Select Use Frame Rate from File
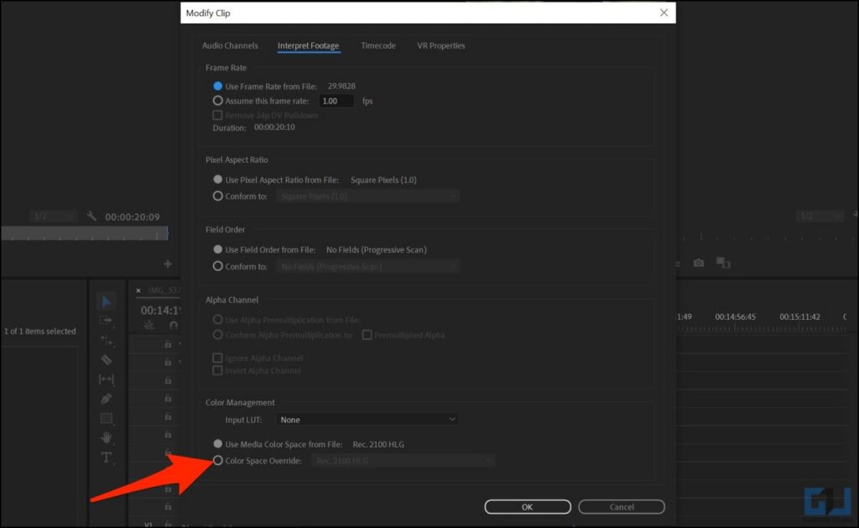 click(x=218, y=86)
